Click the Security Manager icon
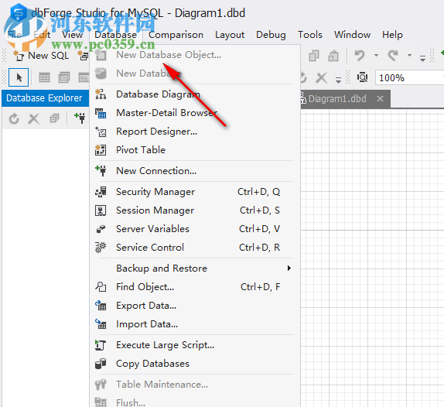 point(101,192)
